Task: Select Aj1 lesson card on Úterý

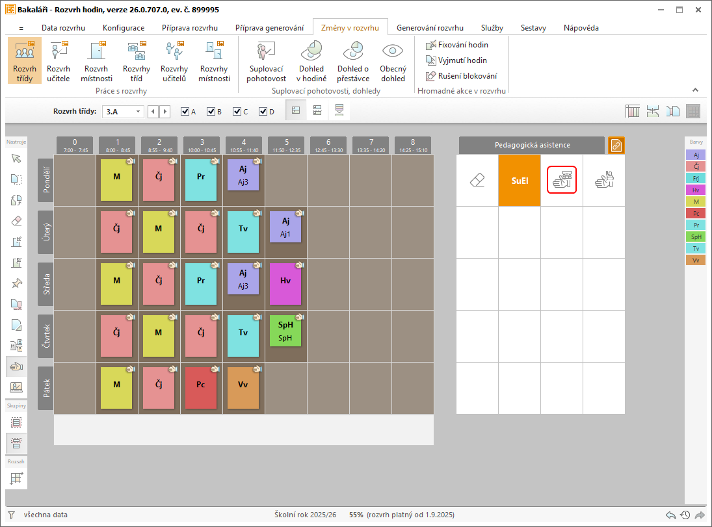Action: point(285,227)
